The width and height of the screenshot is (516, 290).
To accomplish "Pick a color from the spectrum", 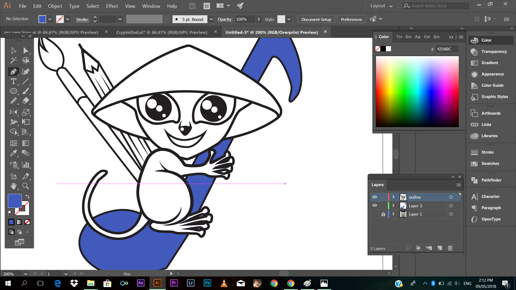I will pos(417,91).
